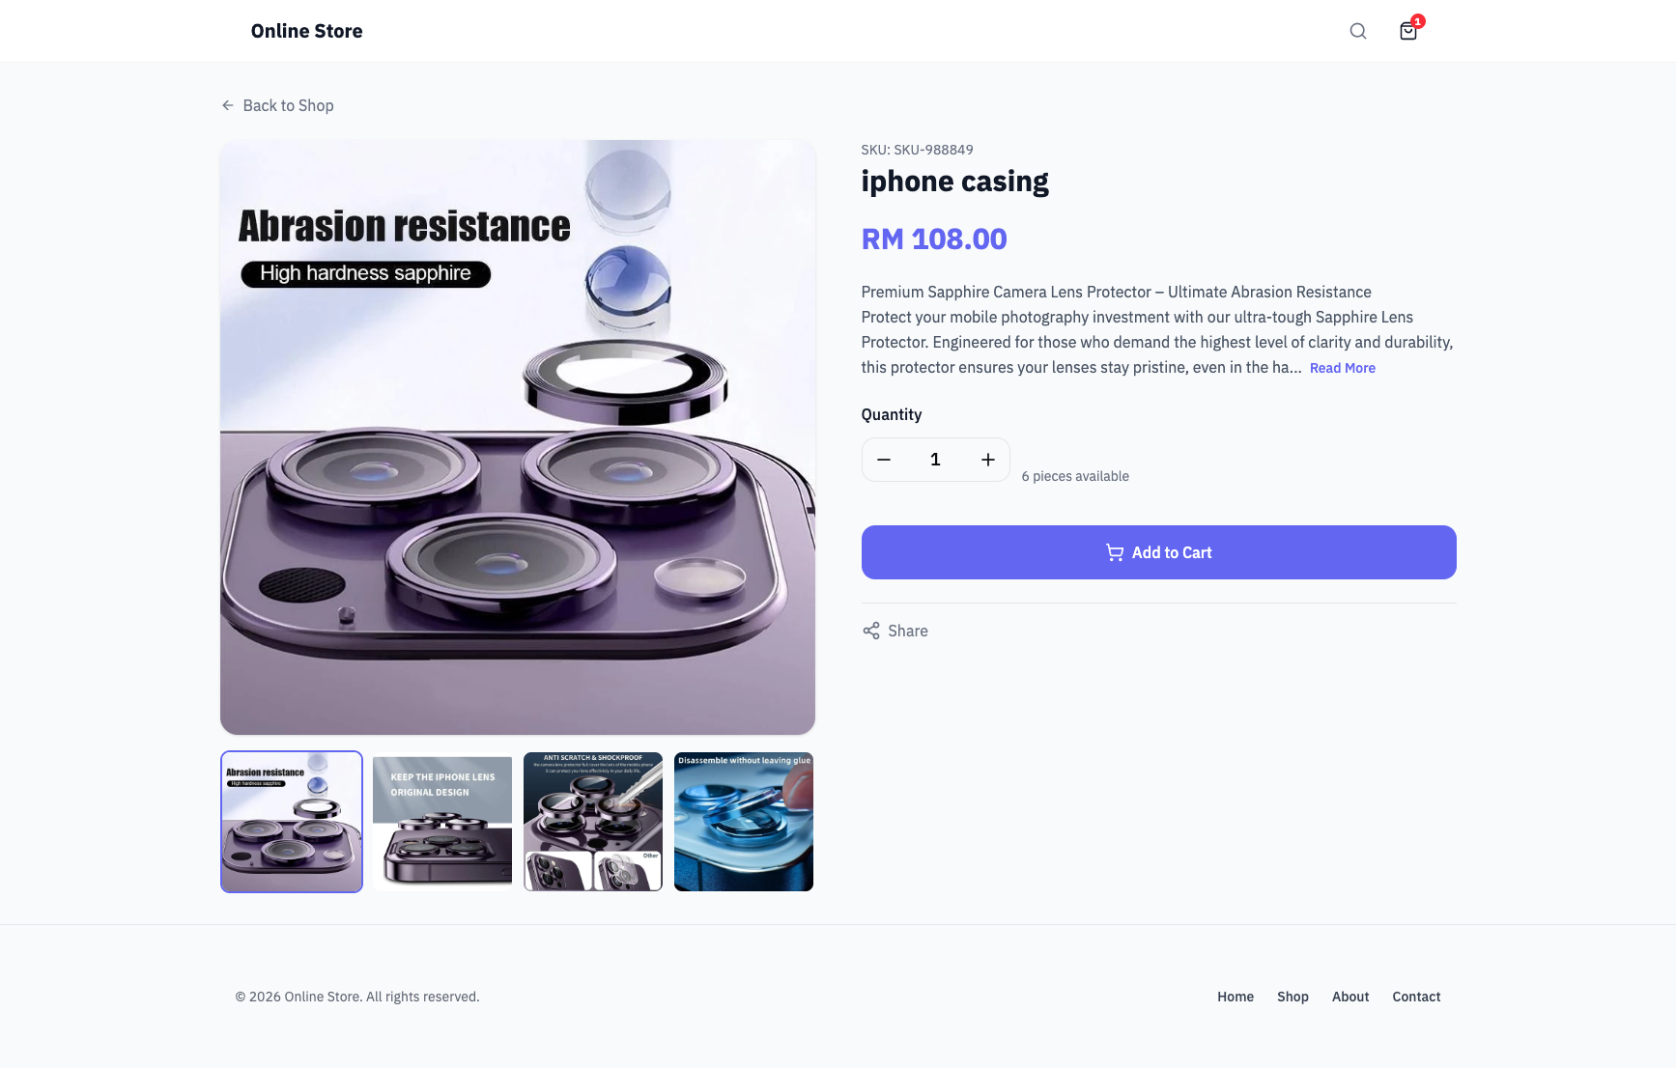Select the Keep the iPhone Lens thumbnail
The height and width of the screenshot is (1068, 1676).
(442, 822)
